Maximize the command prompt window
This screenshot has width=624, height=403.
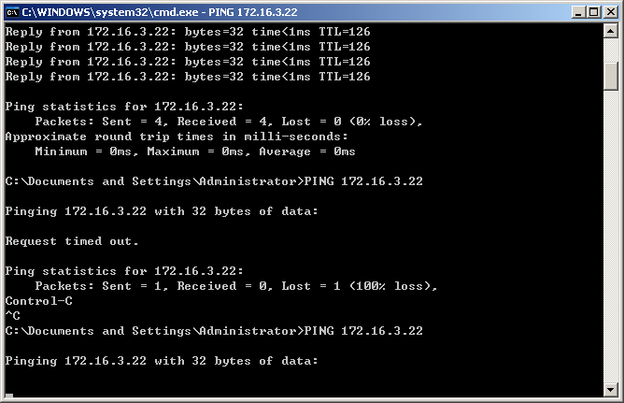tap(594, 12)
